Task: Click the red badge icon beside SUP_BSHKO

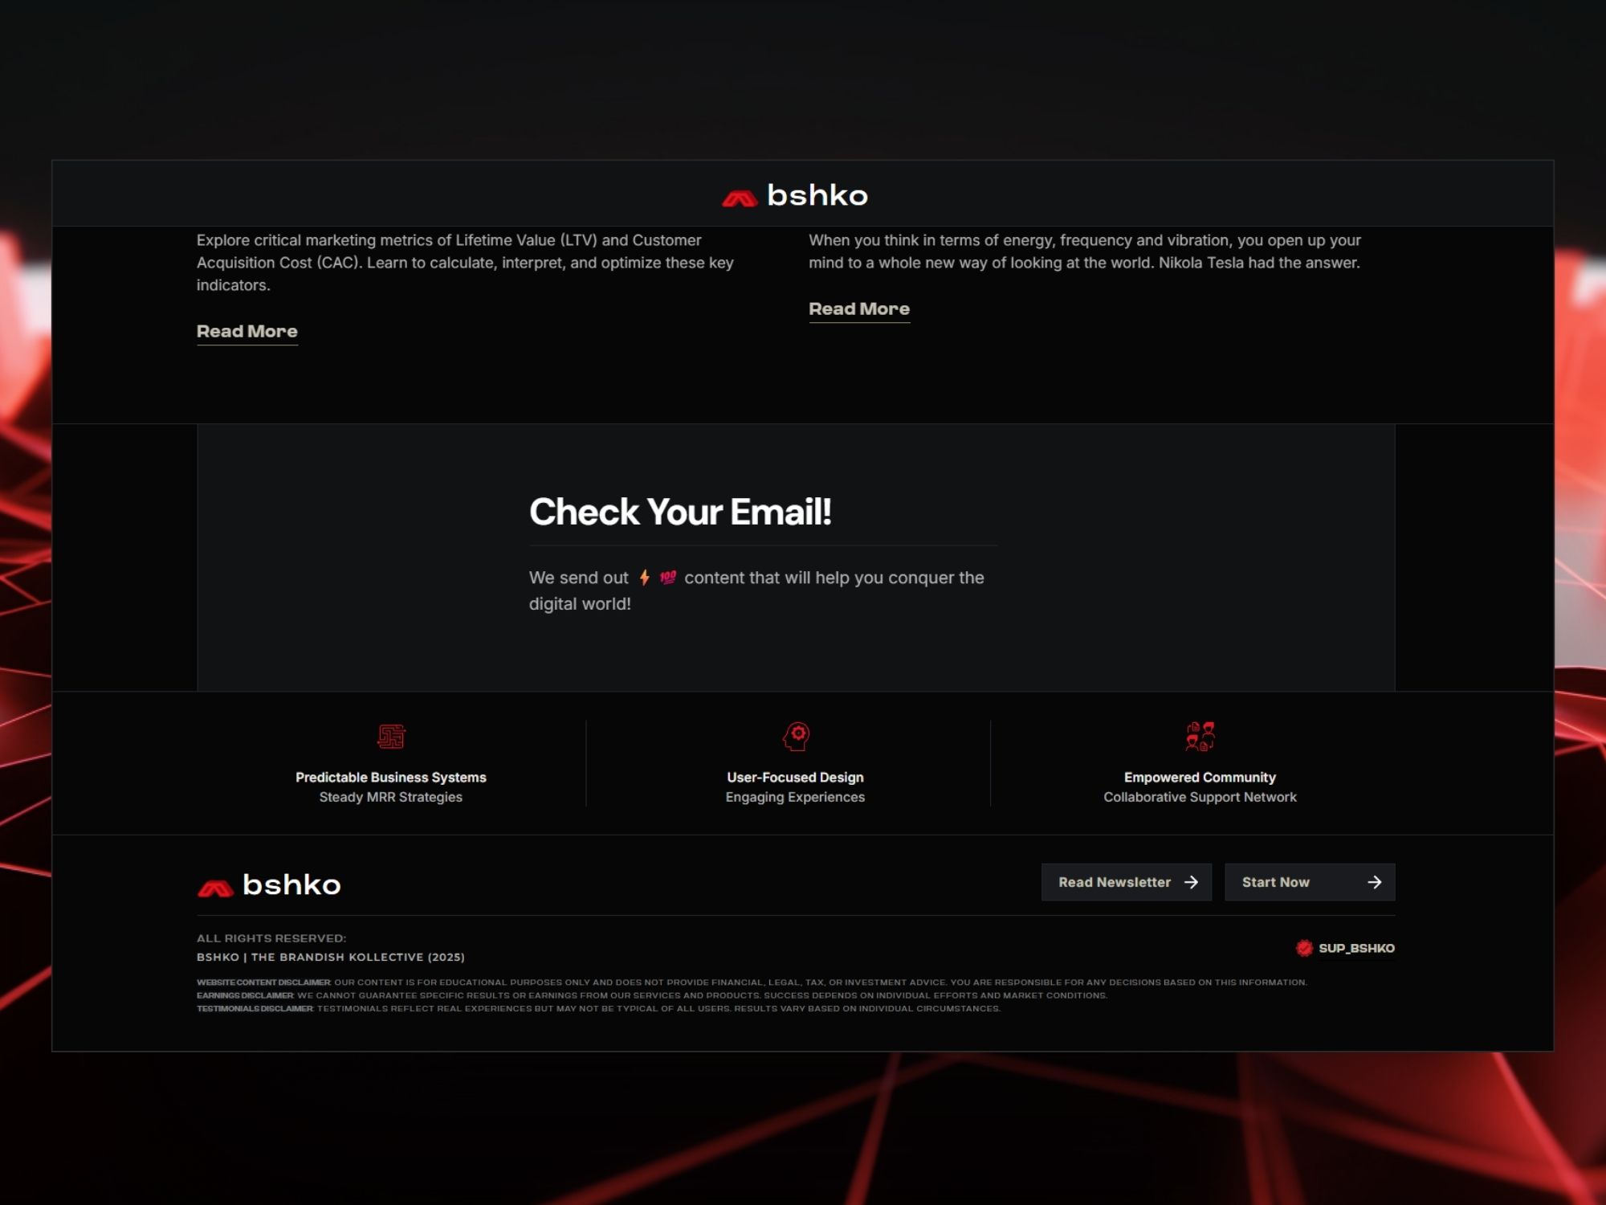Action: point(1304,948)
